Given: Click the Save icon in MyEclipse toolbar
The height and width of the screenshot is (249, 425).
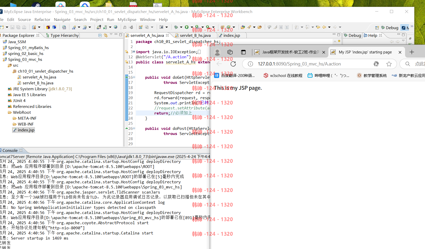Looking at the screenshot, I should pyautogui.click(x=12, y=27).
